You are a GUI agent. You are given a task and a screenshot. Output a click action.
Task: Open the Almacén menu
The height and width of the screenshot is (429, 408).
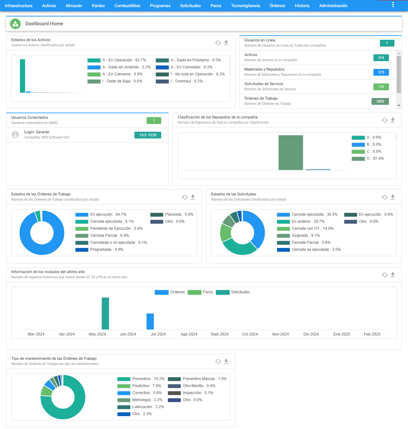pos(74,6)
